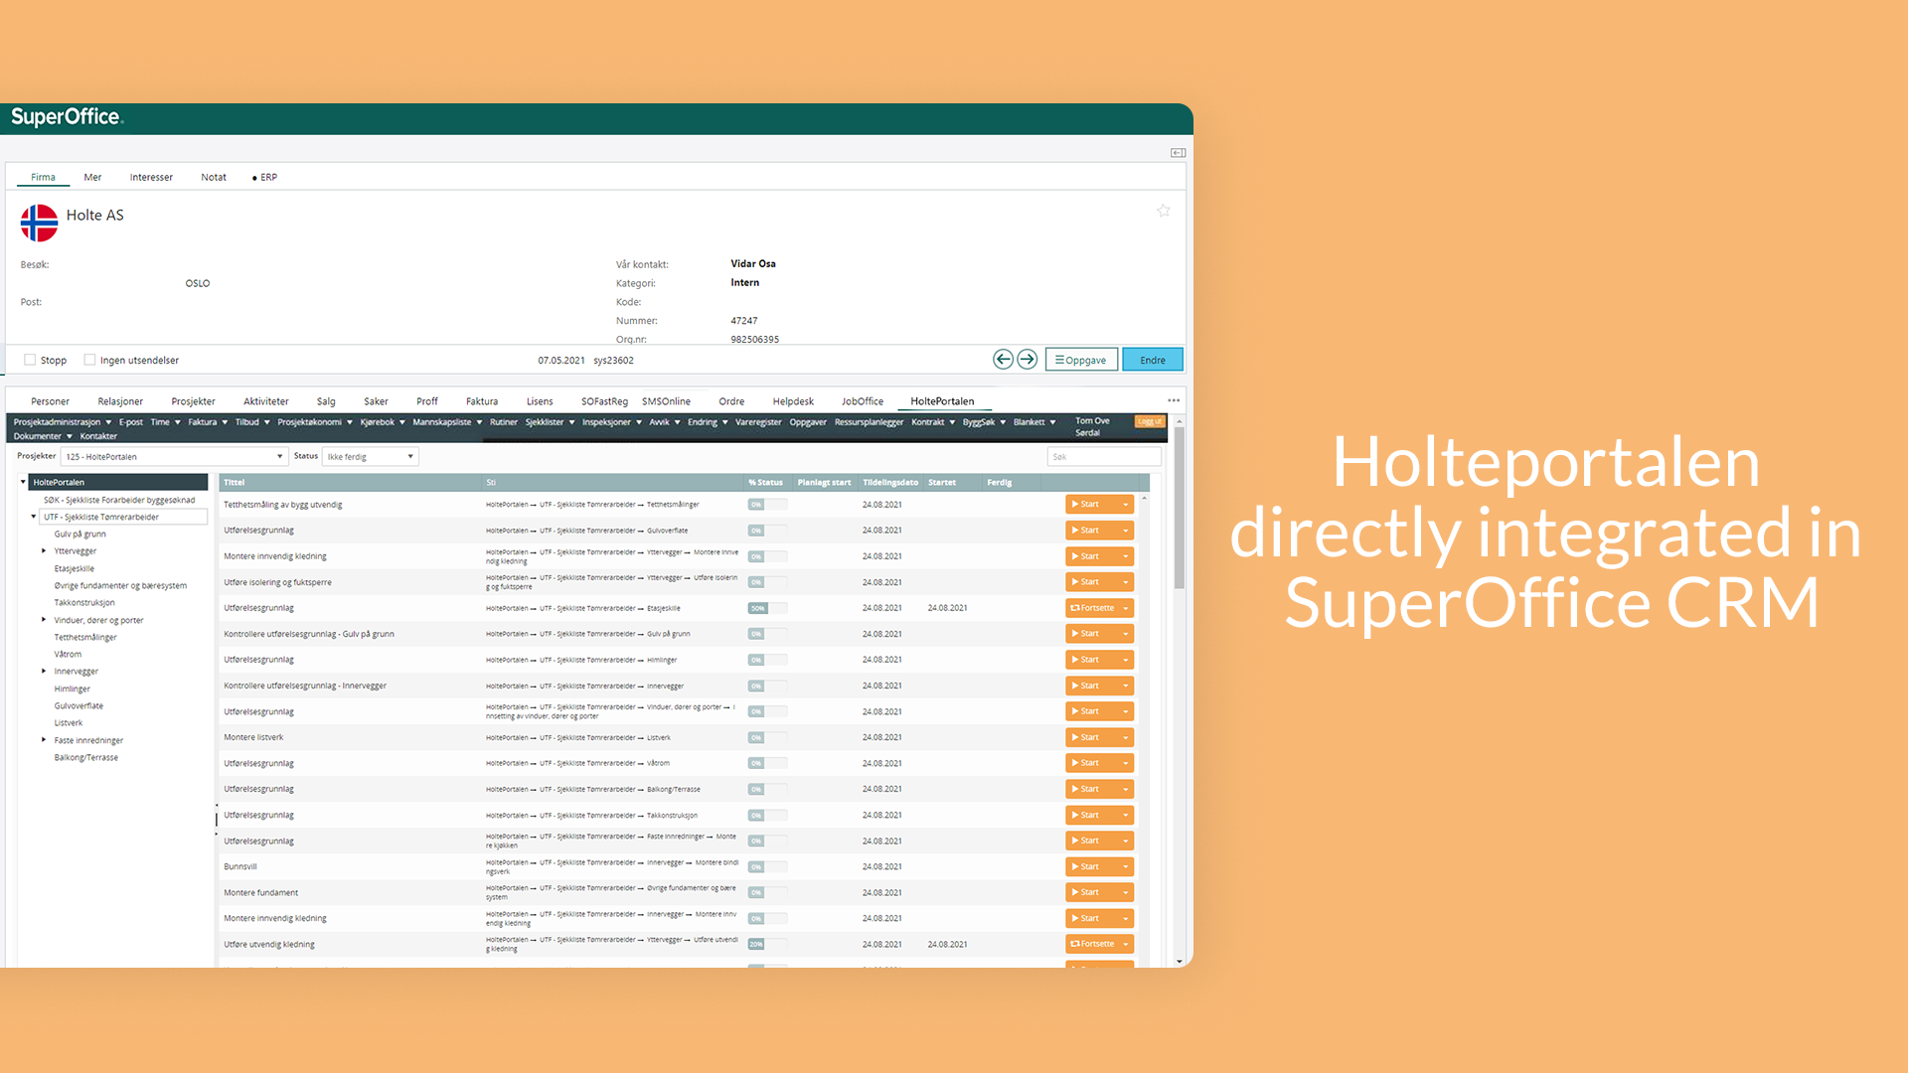Open the Status dropdown showing Ikke ferdig
This screenshot has height=1073, width=1908.
(x=370, y=457)
